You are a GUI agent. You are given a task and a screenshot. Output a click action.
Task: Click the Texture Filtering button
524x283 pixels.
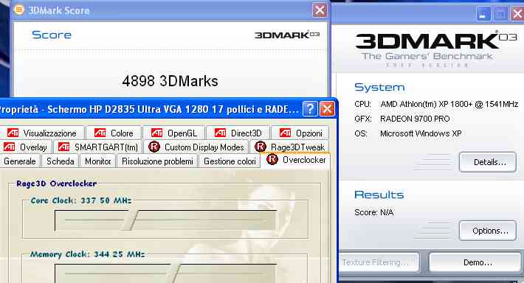[x=378, y=262]
